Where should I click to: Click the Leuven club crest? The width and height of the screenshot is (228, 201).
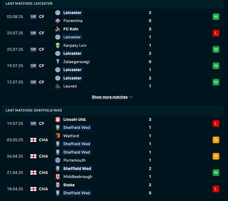coord(58,86)
